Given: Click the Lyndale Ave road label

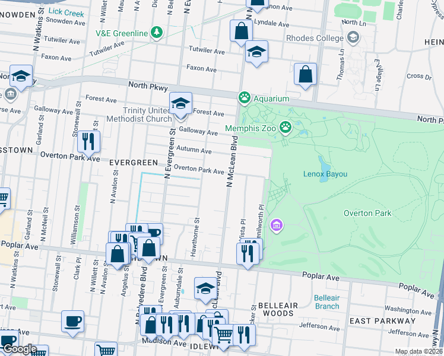Looking at the screenshot, I should pyautogui.click(x=271, y=23).
